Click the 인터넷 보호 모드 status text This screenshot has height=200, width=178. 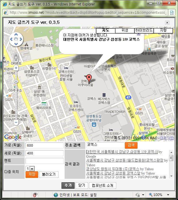point(78,195)
